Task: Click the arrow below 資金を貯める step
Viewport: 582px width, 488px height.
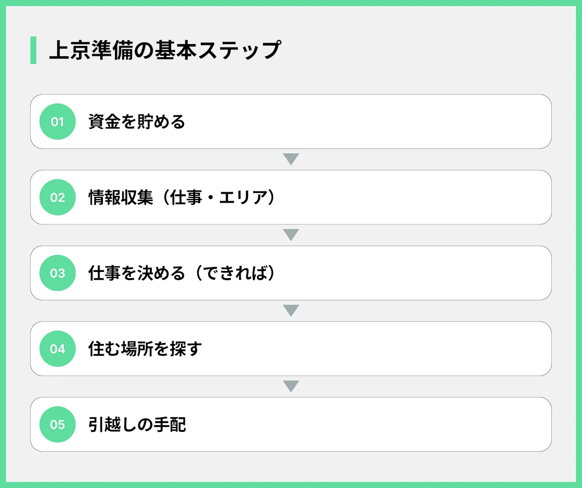Action: pyautogui.click(x=291, y=159)
